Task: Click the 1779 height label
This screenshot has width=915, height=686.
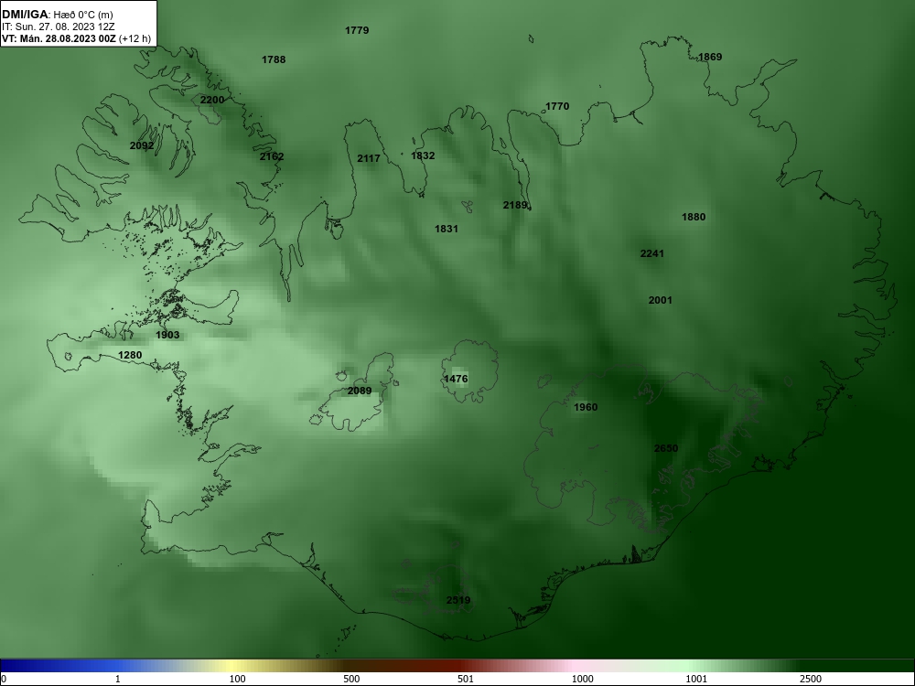Action: pyautogui.click(x=357, y=30)
